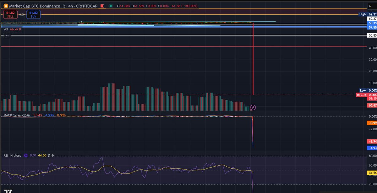The width and height of the screenshot is (377, 193).
Task: Click the 58.35 blue price label
Action: pos(372,23)
